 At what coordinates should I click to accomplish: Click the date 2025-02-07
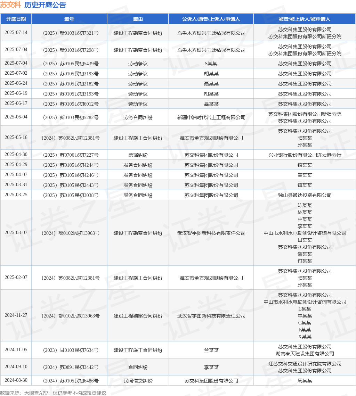[x=16, y=277]
